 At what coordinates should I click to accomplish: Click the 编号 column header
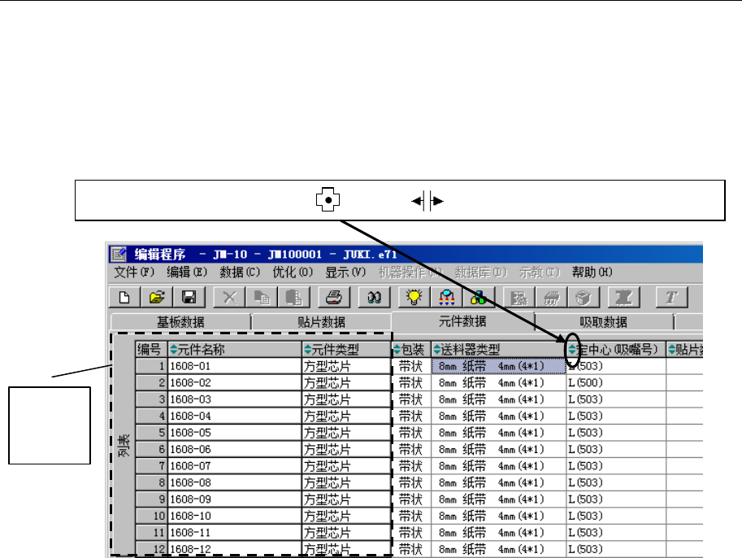pyautogui.click(x=151, y=350)
